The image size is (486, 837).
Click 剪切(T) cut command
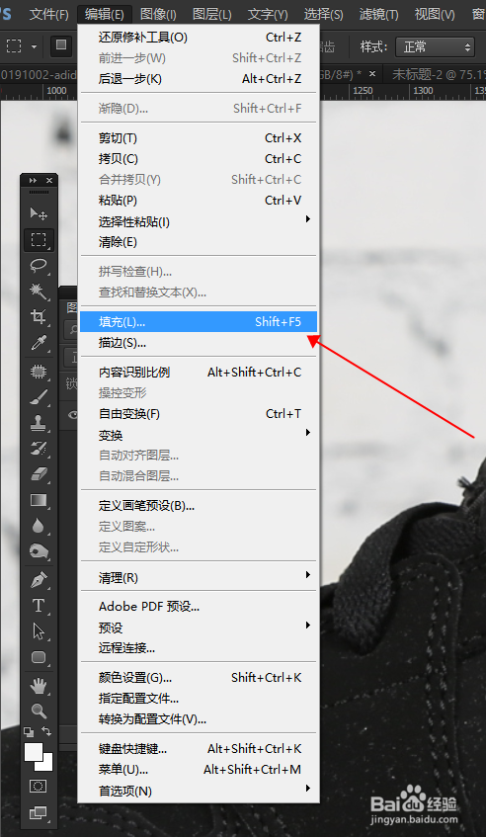coord(199,138)
